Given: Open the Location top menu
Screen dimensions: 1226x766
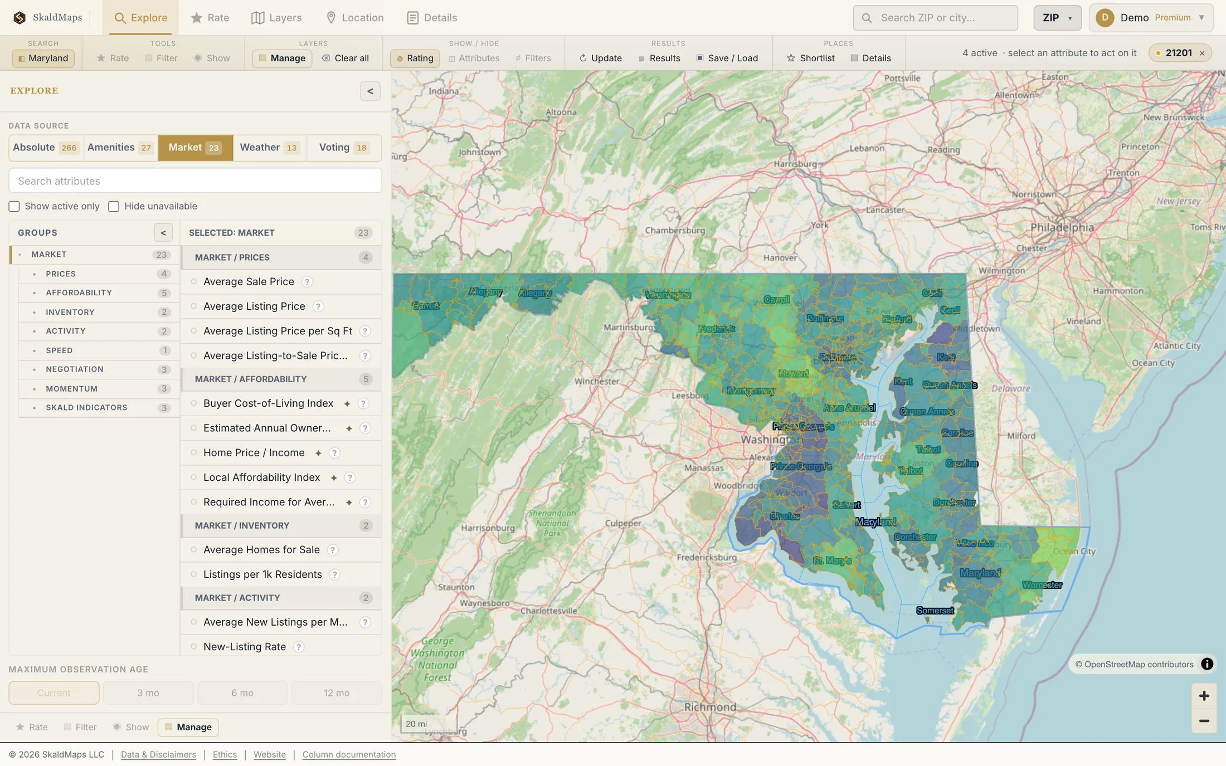Looking at the screenshot, I should pos(354,18).
